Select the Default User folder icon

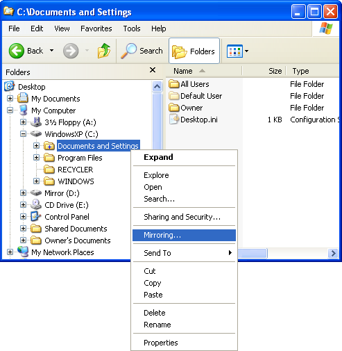(174, 95)
